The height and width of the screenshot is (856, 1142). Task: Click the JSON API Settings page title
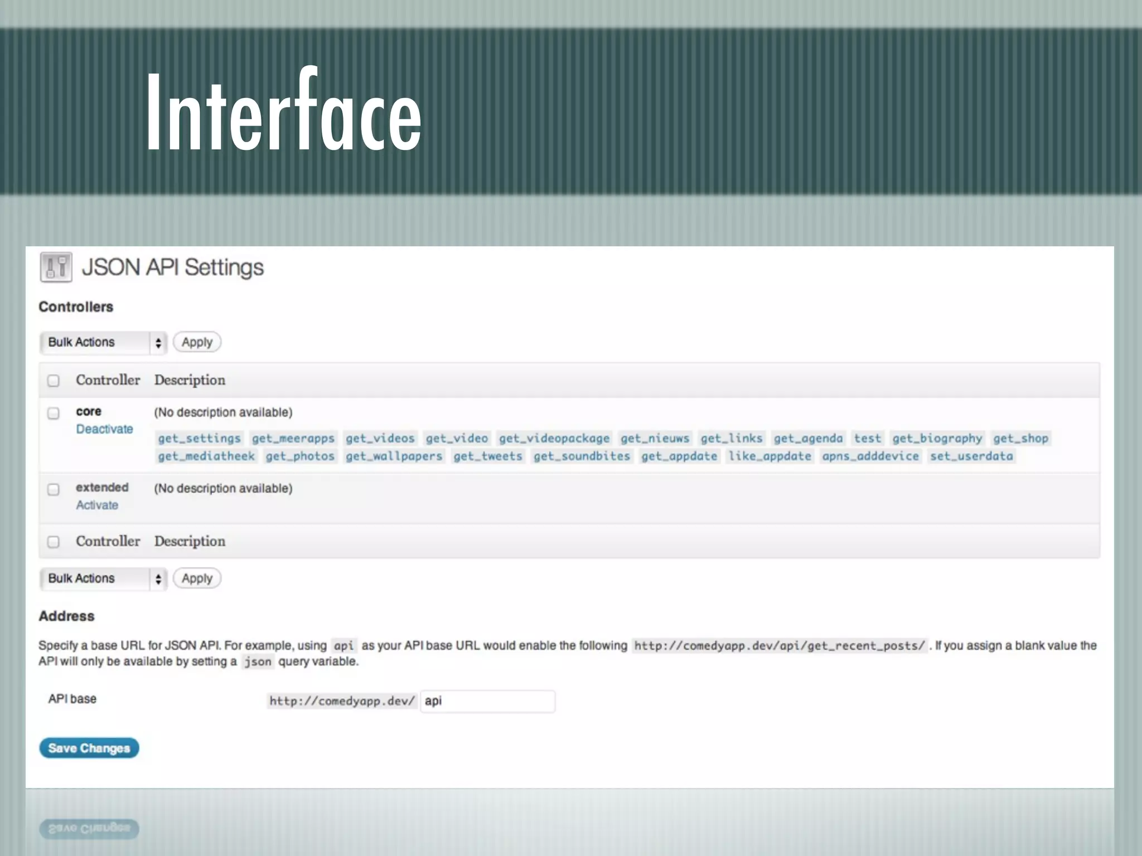point(173,267)
